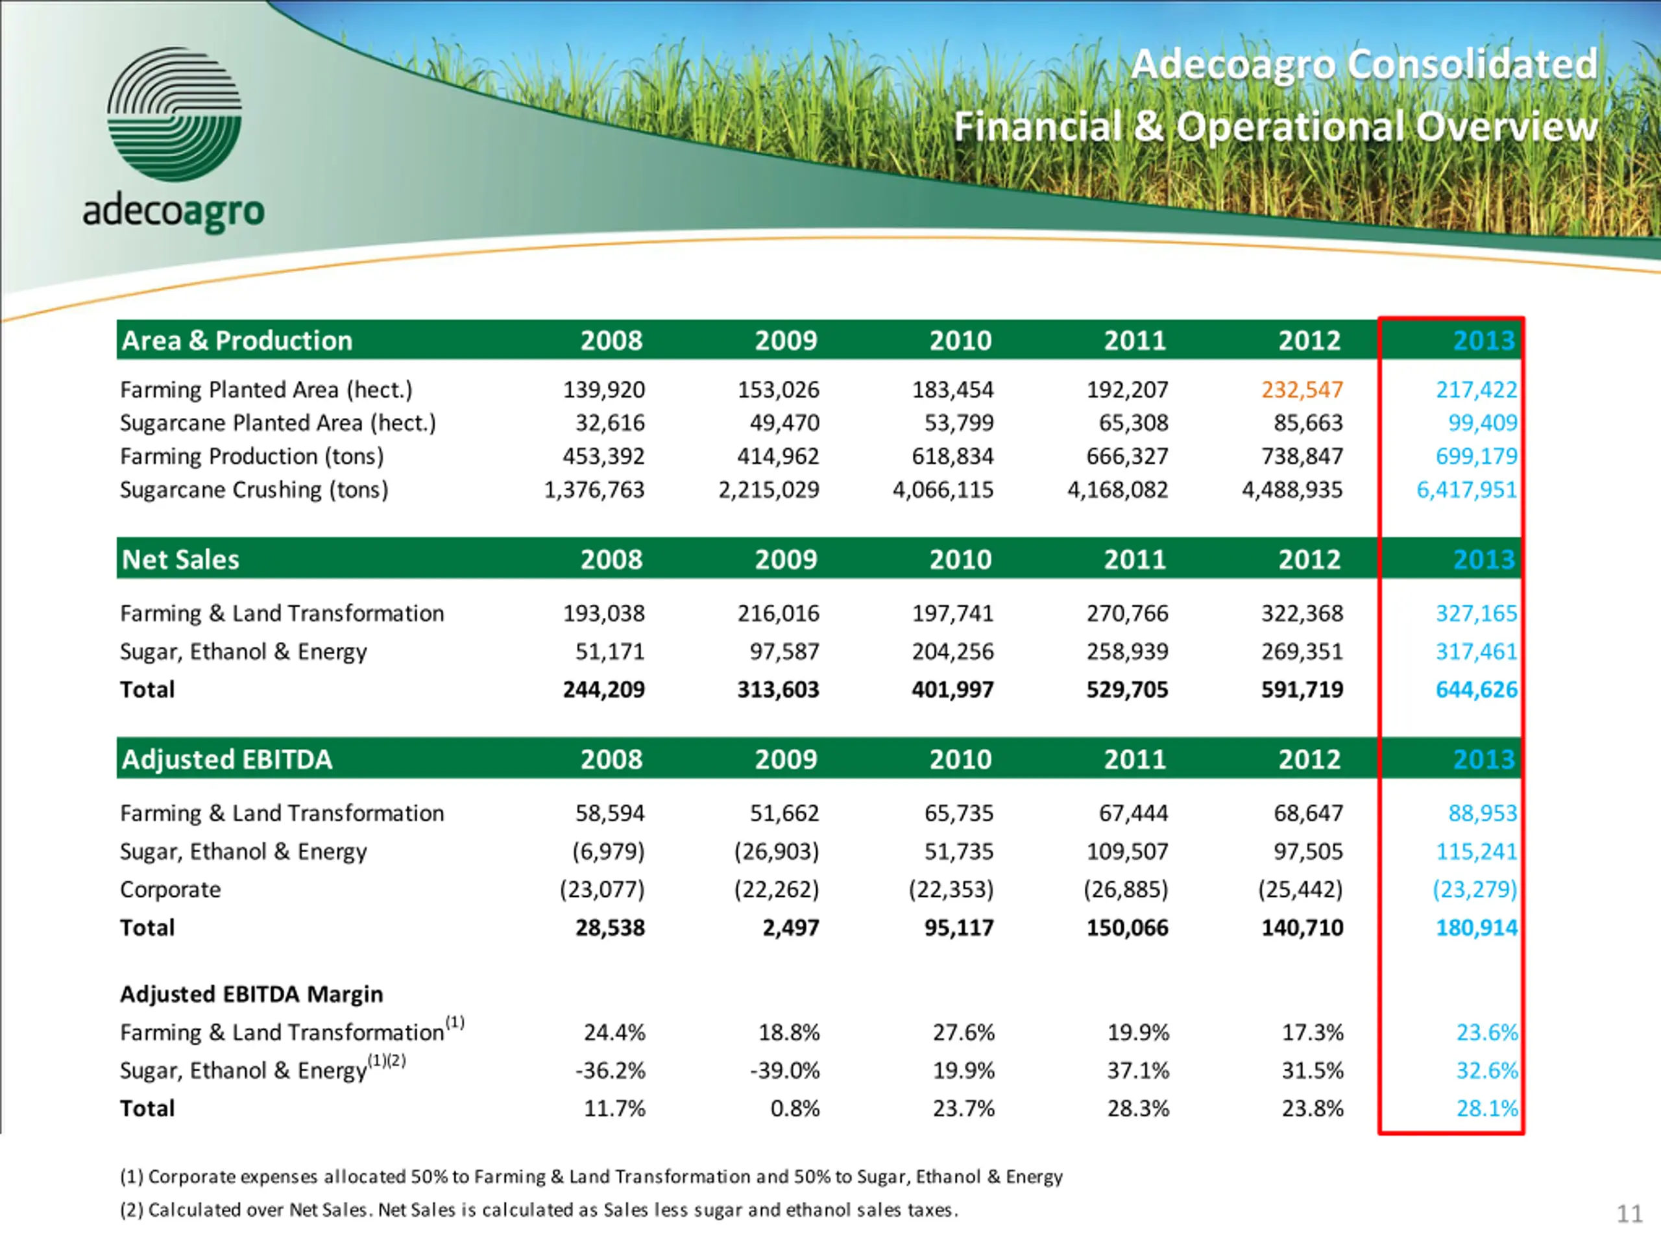Click the 2013 value 217,422

[1476, 390]
